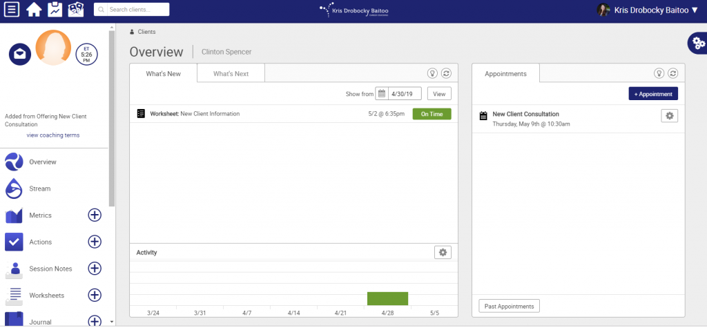Click the Overview swirl icon
Viewport: 707px width, 328px height.
tap(14, 162)
